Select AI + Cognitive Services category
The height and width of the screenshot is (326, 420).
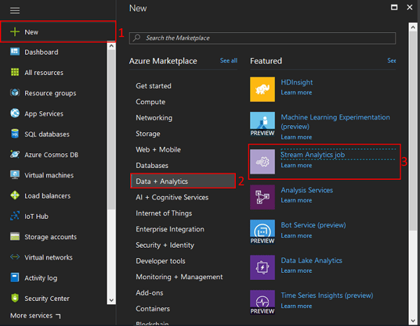click(172, 197)
